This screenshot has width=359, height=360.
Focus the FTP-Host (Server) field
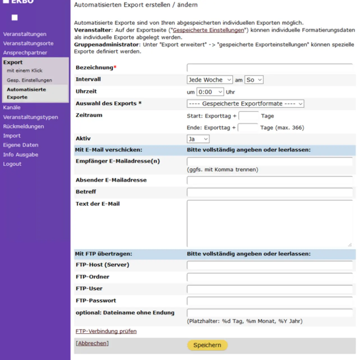[270, 265]
